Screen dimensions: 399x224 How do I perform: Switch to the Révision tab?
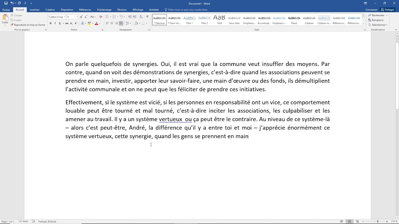tap(122, 10)
